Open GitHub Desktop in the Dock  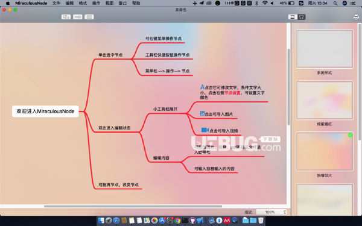click(x=192, y=221)
